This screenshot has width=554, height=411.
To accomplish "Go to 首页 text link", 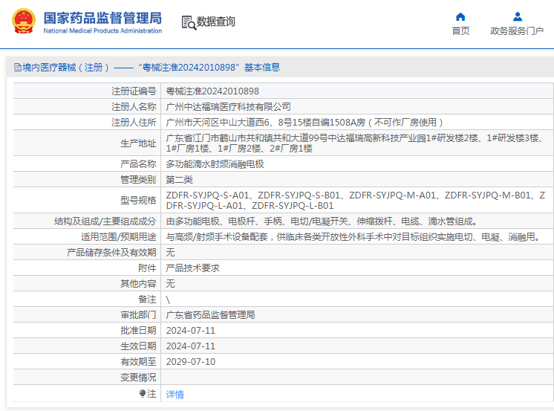I will [x=460, y=31].
